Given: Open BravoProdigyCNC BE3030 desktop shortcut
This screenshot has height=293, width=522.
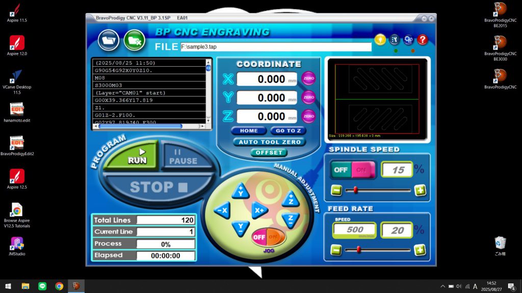Looking at the screenshot, I should tap(501, 48).
